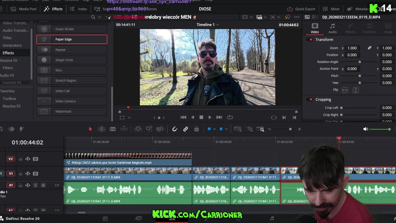The width and height of the screenshot is (396, 223).
Task: Toggle the Effects panel button
Action: tap(53, 9)
